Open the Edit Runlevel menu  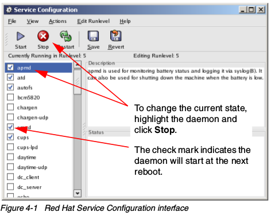[93, 21]
